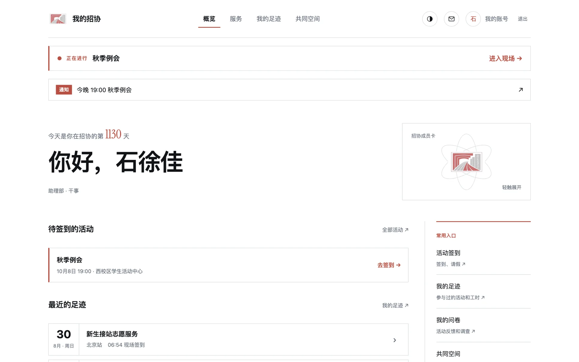579x362 pixels.
Task: Click the 石 avatar circle
Action: pyautogui.click(x=473, y=19)
